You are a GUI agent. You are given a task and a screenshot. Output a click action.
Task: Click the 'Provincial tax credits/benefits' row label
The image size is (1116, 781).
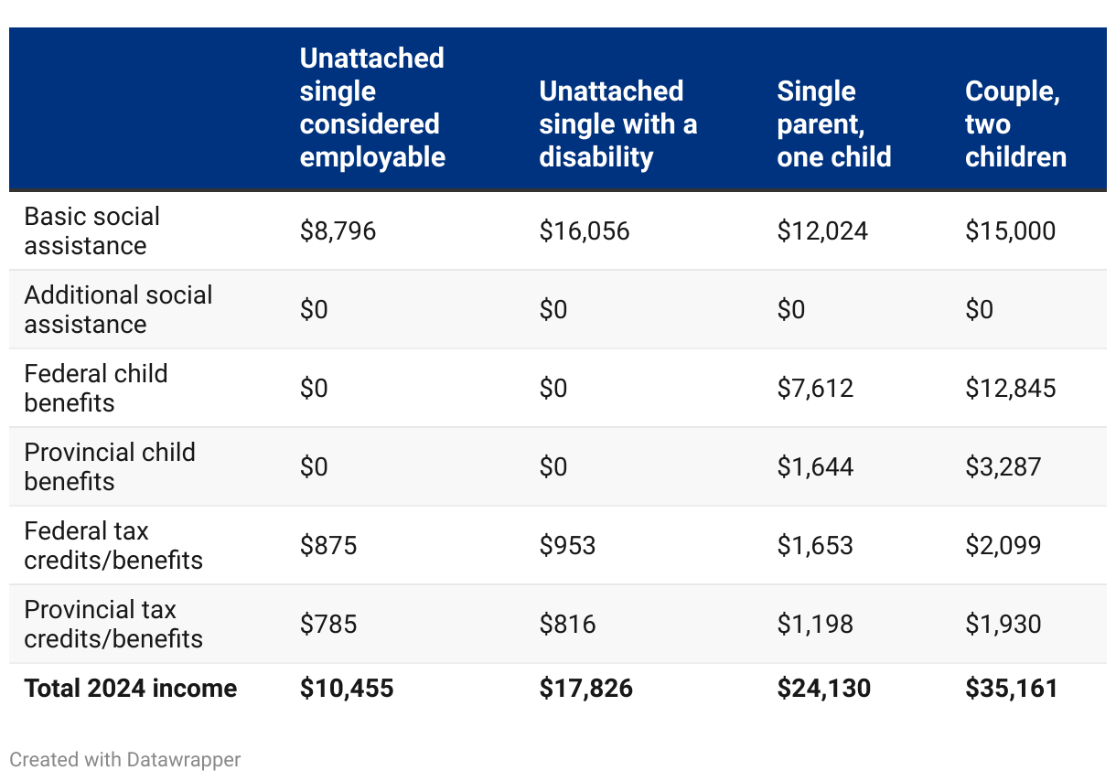coord(113,624)
